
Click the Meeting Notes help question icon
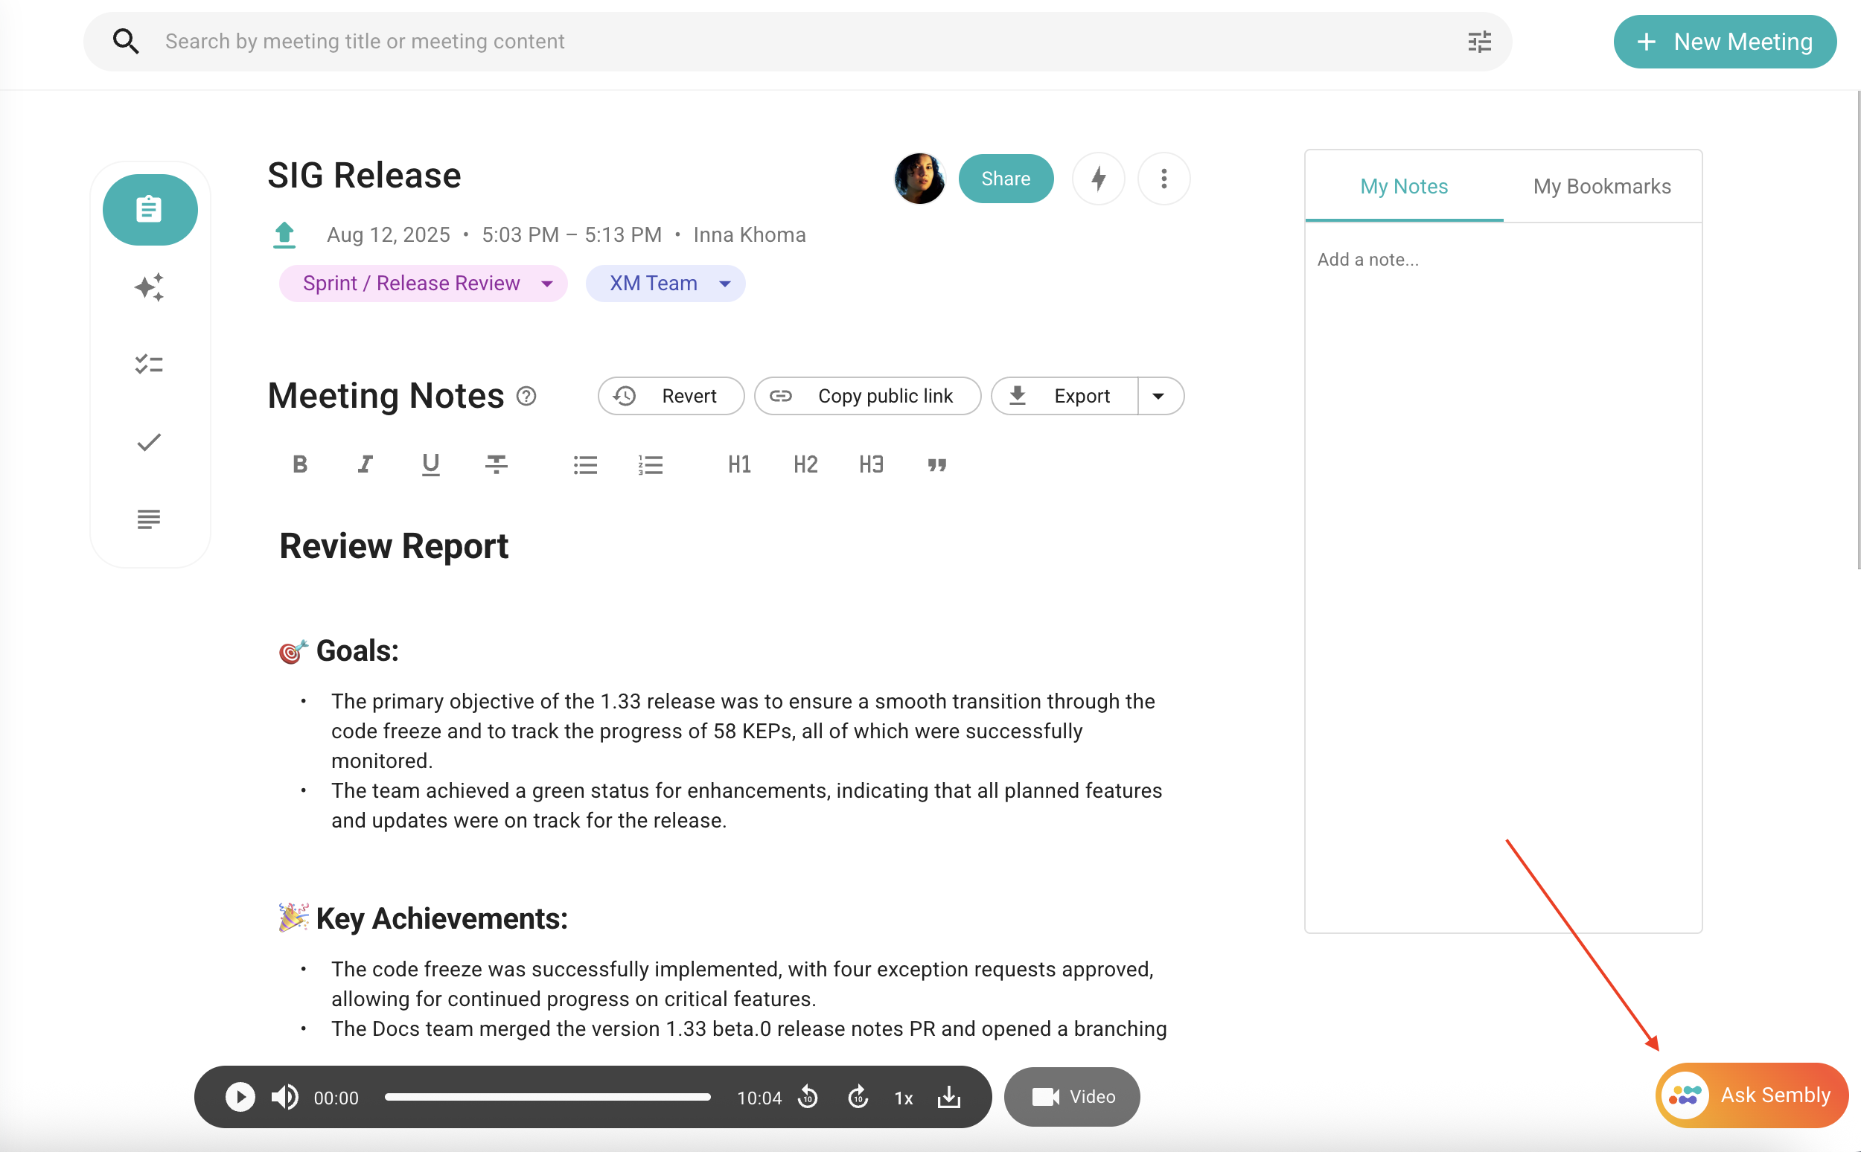[526, 396]
